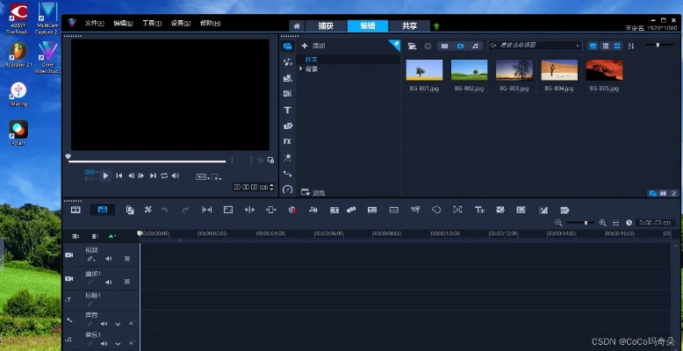
Task: Toggle audio files filter in library
Action: pyautogui.click(x=475, y=45)
